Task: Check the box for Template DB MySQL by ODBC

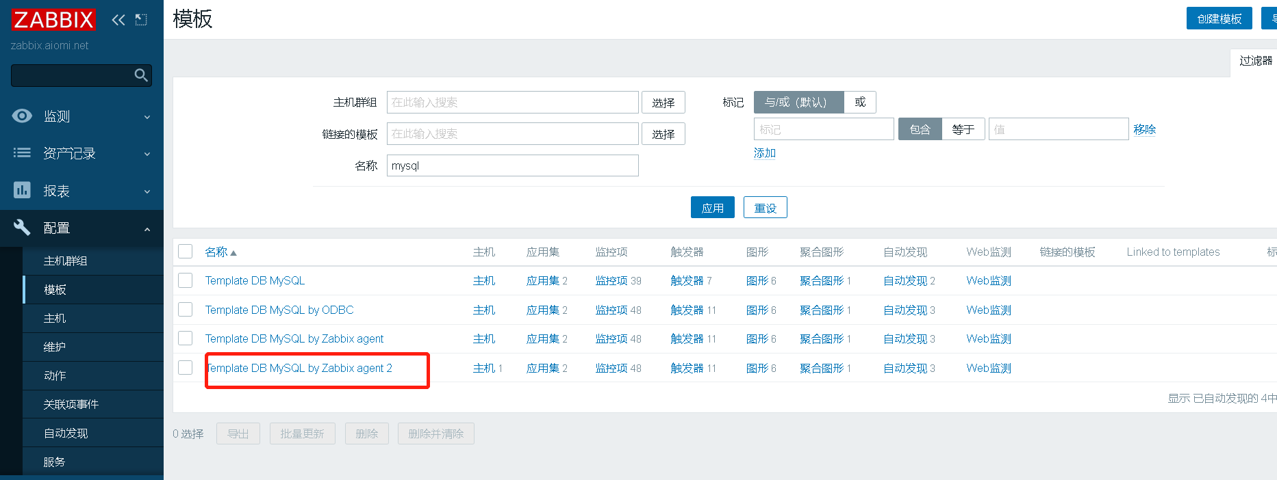Action: pyautogui.click(x=185, y=310)
